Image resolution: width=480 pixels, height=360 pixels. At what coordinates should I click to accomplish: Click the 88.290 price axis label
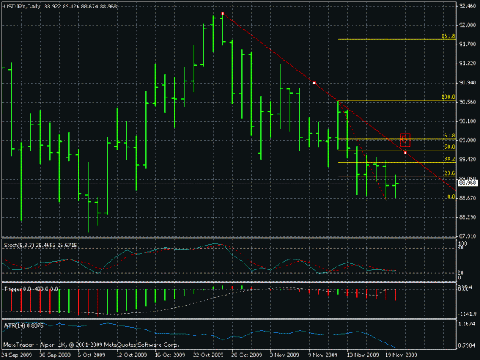click(468, 217)
